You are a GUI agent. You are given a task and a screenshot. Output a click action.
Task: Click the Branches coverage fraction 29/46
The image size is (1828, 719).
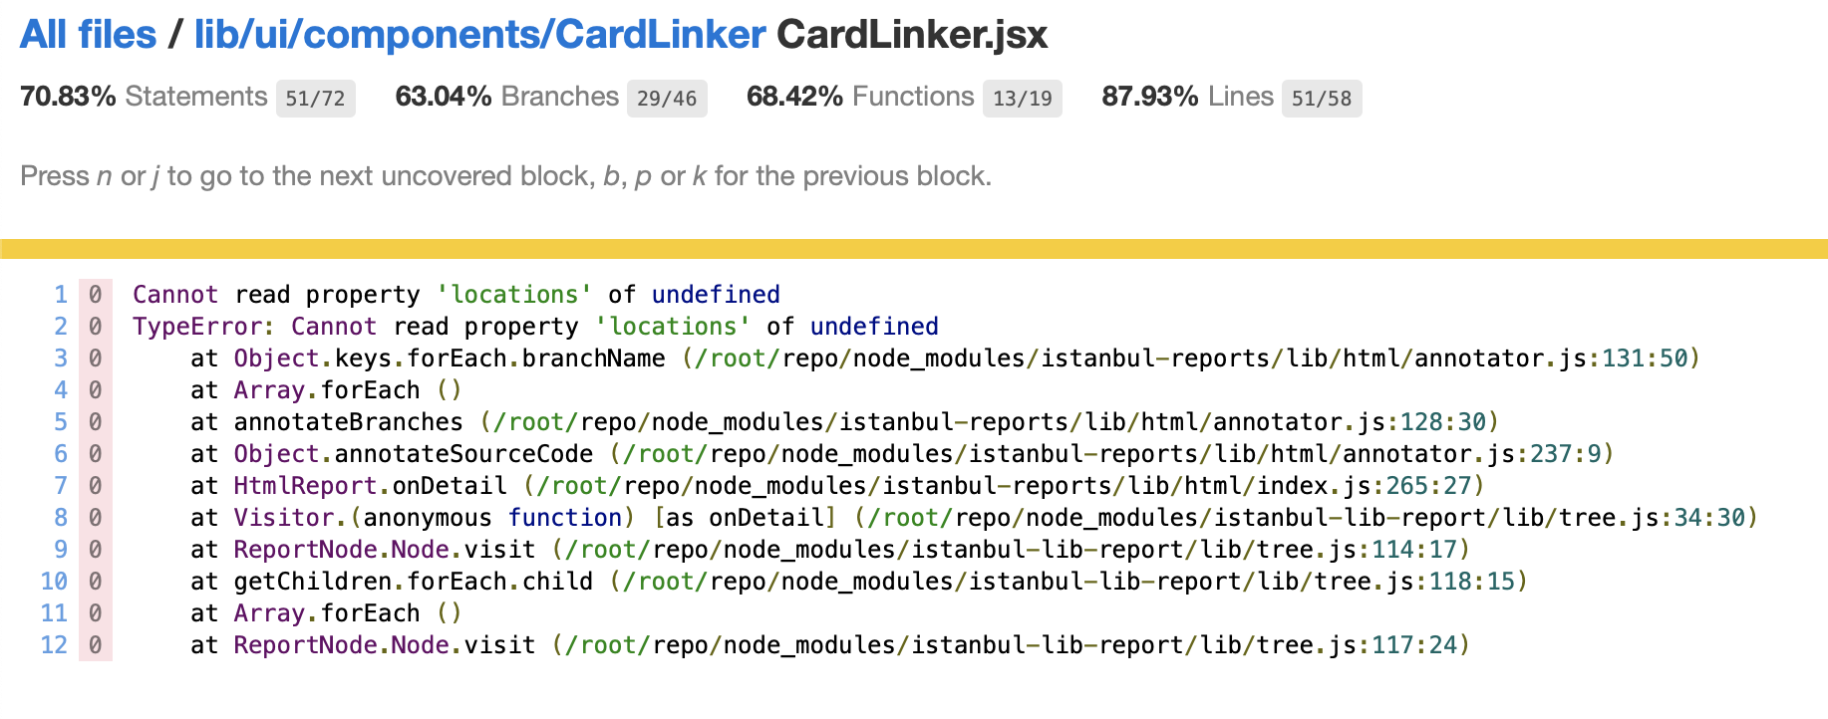(668, 99)
